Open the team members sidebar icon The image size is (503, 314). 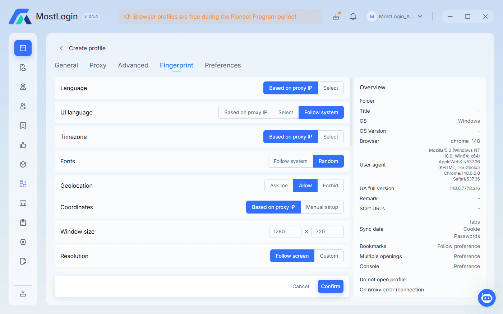tap(23, 106)
